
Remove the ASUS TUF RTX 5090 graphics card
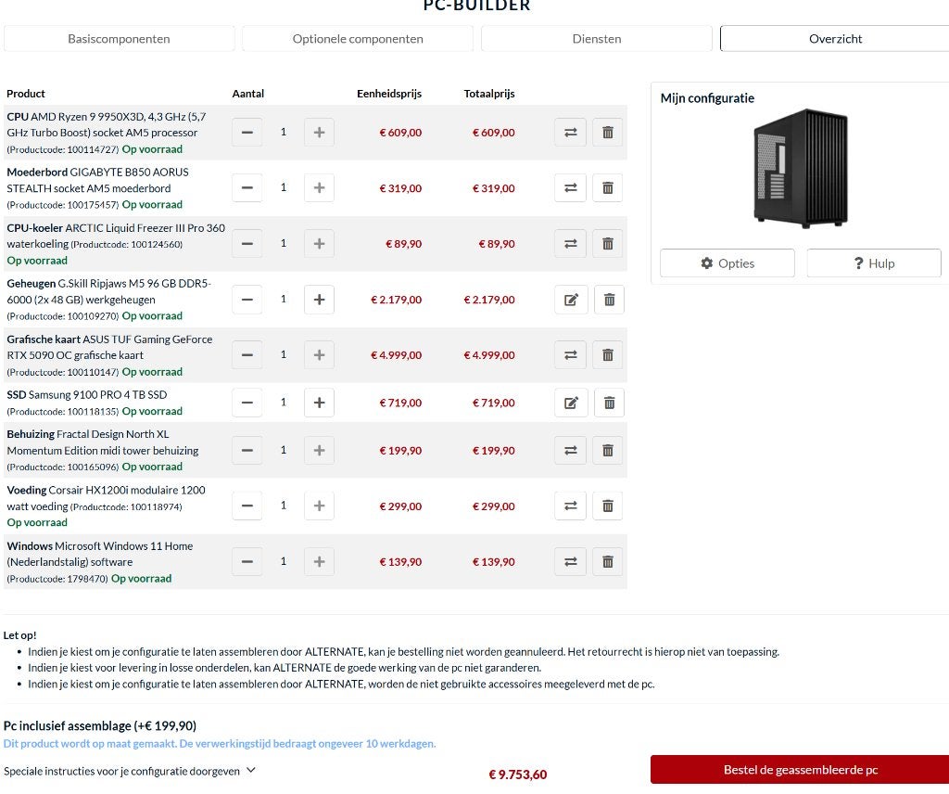608,355
